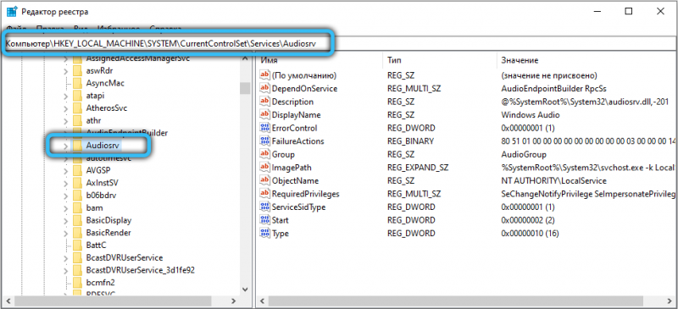Expand the aswRdr key
678x309 pixels.
click(x=65, y=71)
